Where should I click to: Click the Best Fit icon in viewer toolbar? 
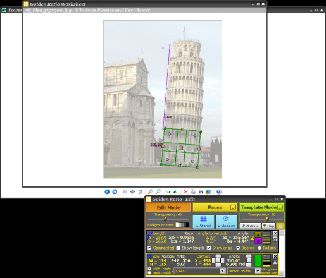125,191
